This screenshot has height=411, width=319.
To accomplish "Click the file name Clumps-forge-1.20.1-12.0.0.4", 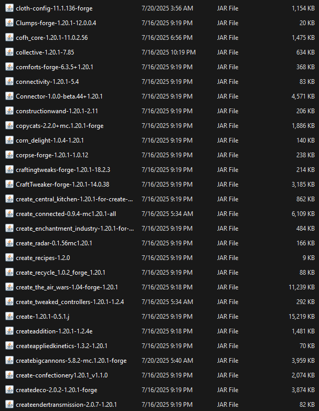I will pos(56,23).
